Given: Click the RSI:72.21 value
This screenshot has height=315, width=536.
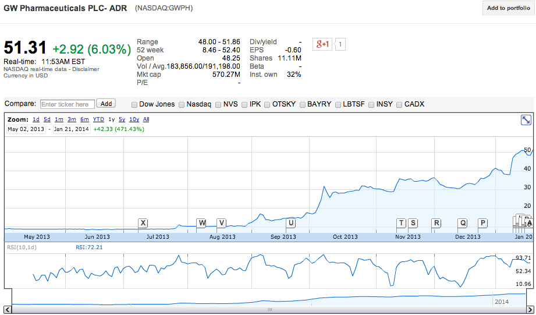Looking at the screenshot, I should pos(89,247).
